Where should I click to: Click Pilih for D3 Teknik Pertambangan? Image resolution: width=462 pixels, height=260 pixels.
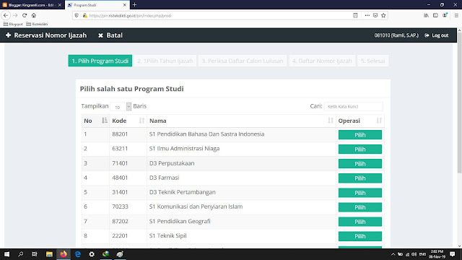360,193
